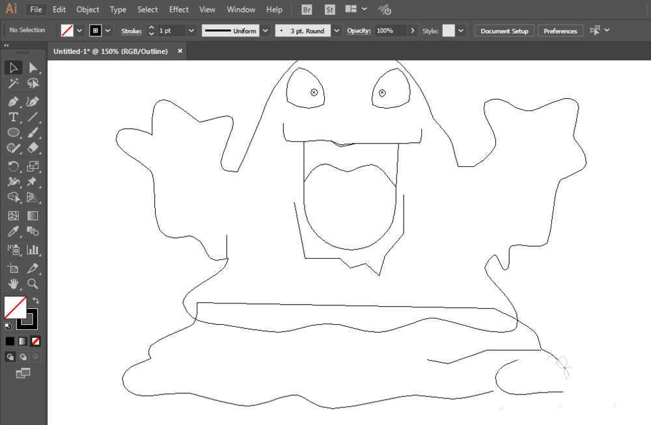The height and width of the screenshot is (425, 651).
Task: Open the Effect menu
Action: tap(178, 10)
